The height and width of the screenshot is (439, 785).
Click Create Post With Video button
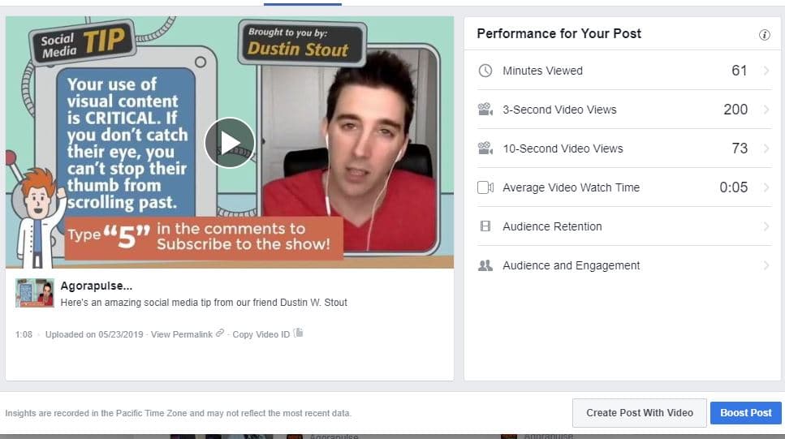tap(640, 413)
